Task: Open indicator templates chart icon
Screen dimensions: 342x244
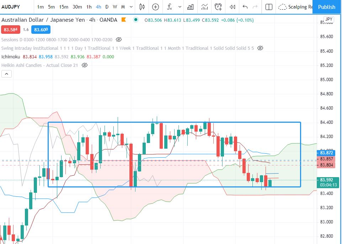Action: click(x=204, y=7)
